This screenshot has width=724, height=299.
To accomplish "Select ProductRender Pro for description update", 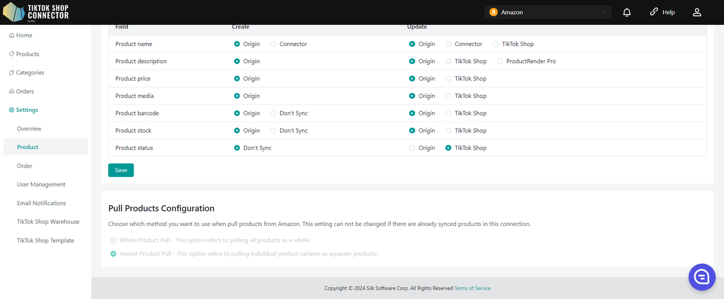I will click(x=500, y=62).
